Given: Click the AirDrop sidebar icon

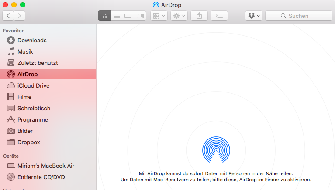Looking at the screenshot, I should tap(11, 74).
